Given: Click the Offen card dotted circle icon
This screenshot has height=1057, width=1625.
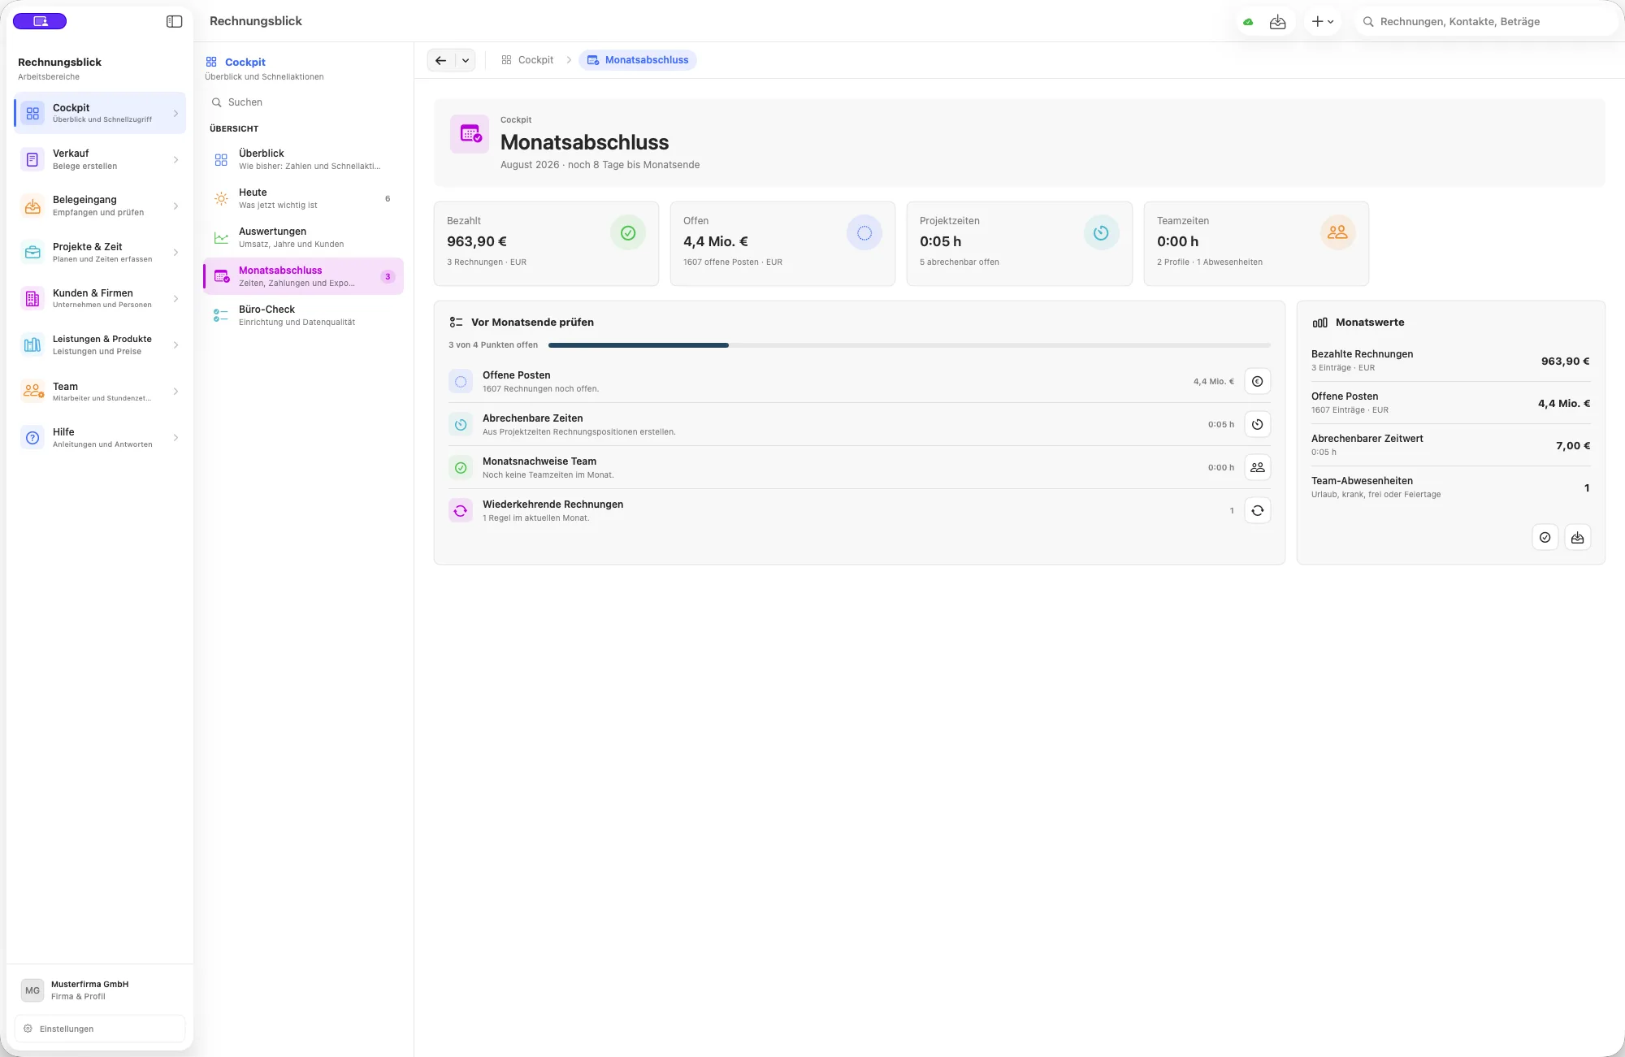Looking at the screenshot, I should coord(864,233).
